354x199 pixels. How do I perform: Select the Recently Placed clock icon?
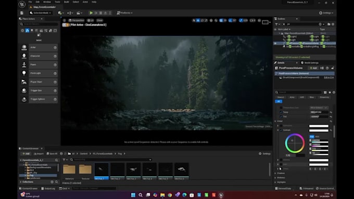point(22,31)
